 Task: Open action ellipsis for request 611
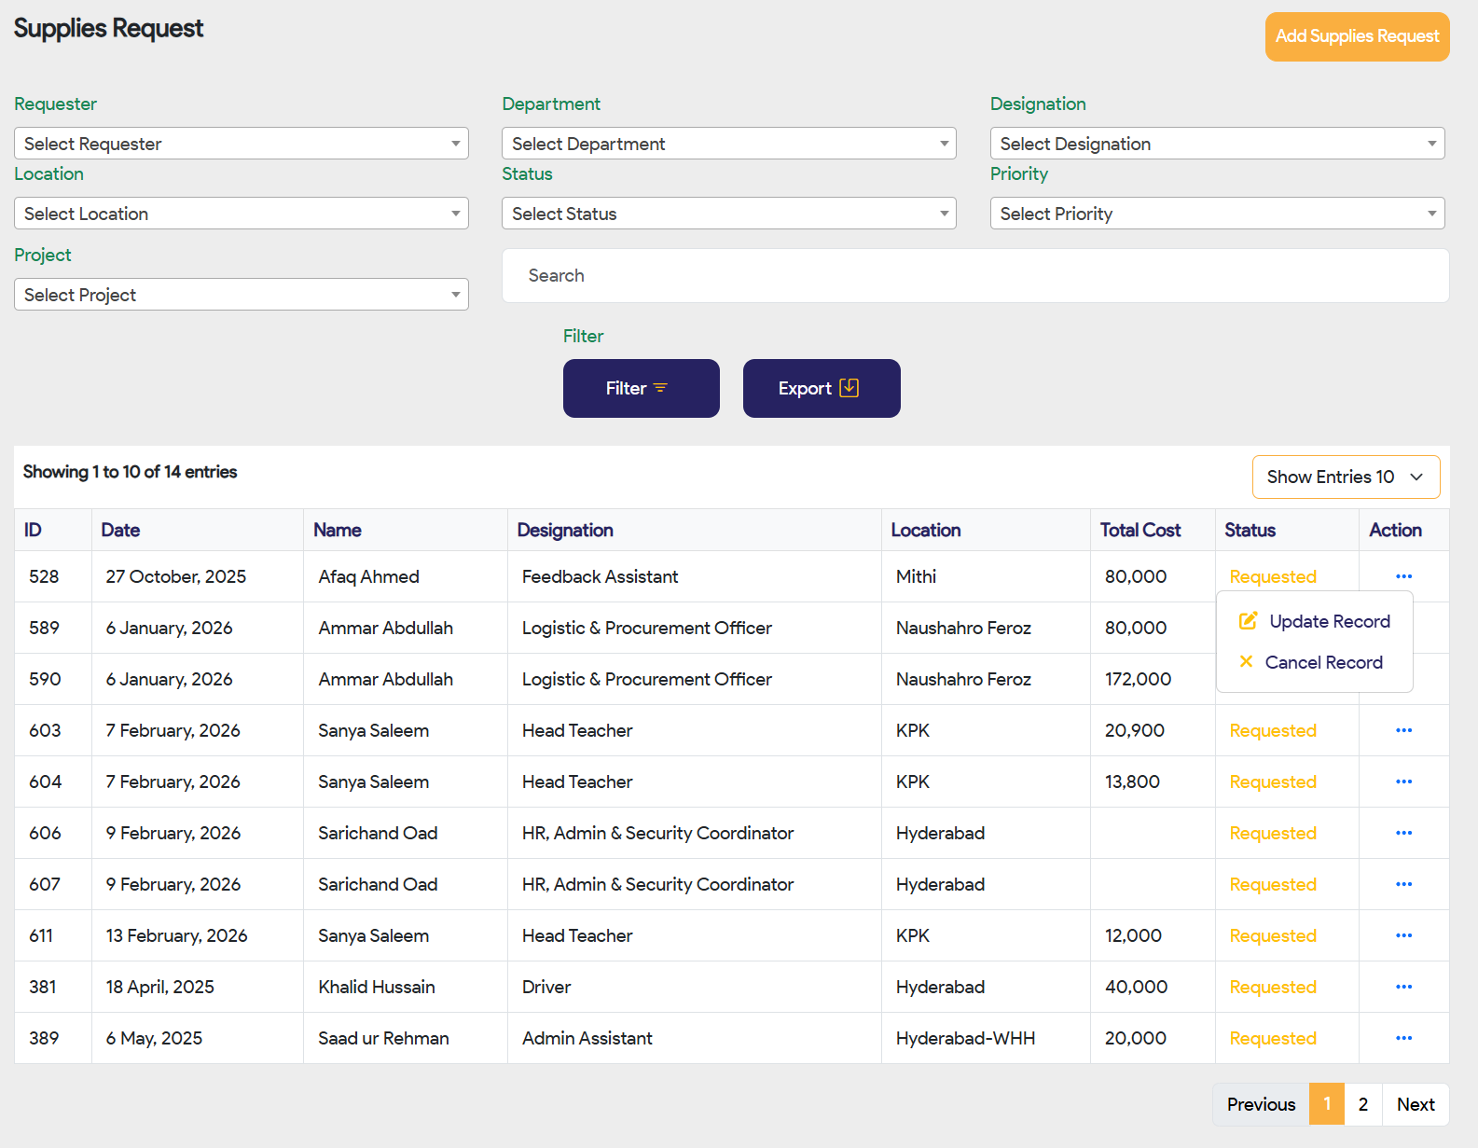(x=1403, y=935)
